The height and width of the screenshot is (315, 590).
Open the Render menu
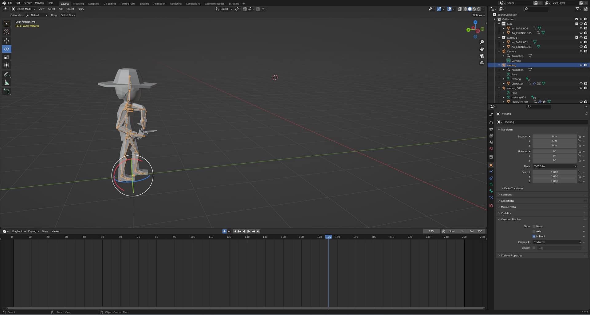27,3
